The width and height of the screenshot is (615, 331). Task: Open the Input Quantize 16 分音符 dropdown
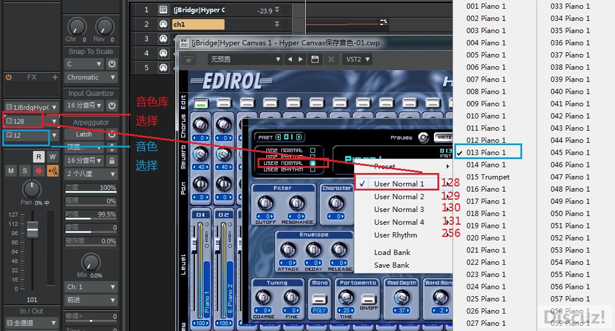point(84,105)
